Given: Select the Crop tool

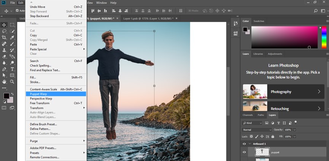Looking at the screenshot, I should coord(4,37).
